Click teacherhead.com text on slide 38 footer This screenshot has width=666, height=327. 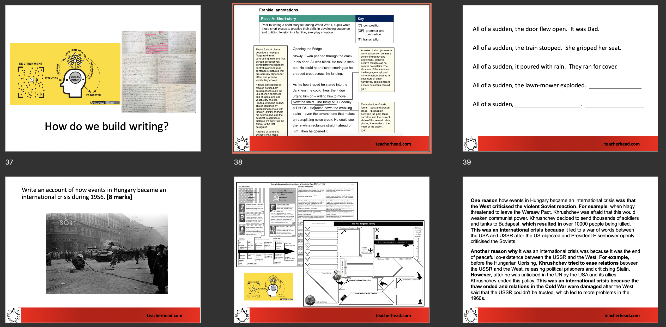393,144
